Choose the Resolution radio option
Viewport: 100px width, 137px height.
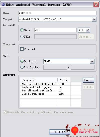[22, 67]
